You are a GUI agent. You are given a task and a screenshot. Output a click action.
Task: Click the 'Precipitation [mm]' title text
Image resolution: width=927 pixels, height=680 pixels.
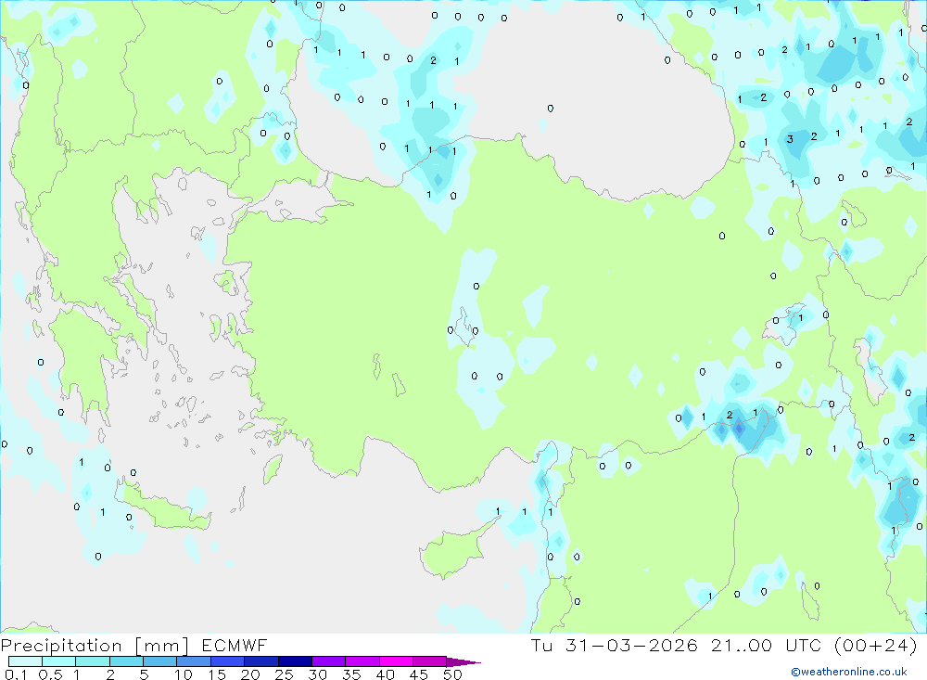[x=95, y=646]
